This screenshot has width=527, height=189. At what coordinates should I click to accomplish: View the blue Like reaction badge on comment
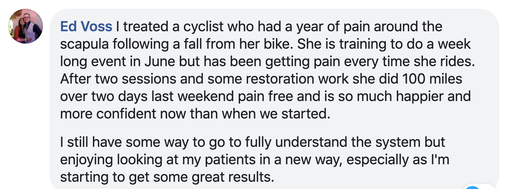click(473, 187)
